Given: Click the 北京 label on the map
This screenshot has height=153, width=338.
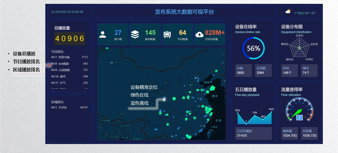Looking at the screenshot, I should coord(196,76).
